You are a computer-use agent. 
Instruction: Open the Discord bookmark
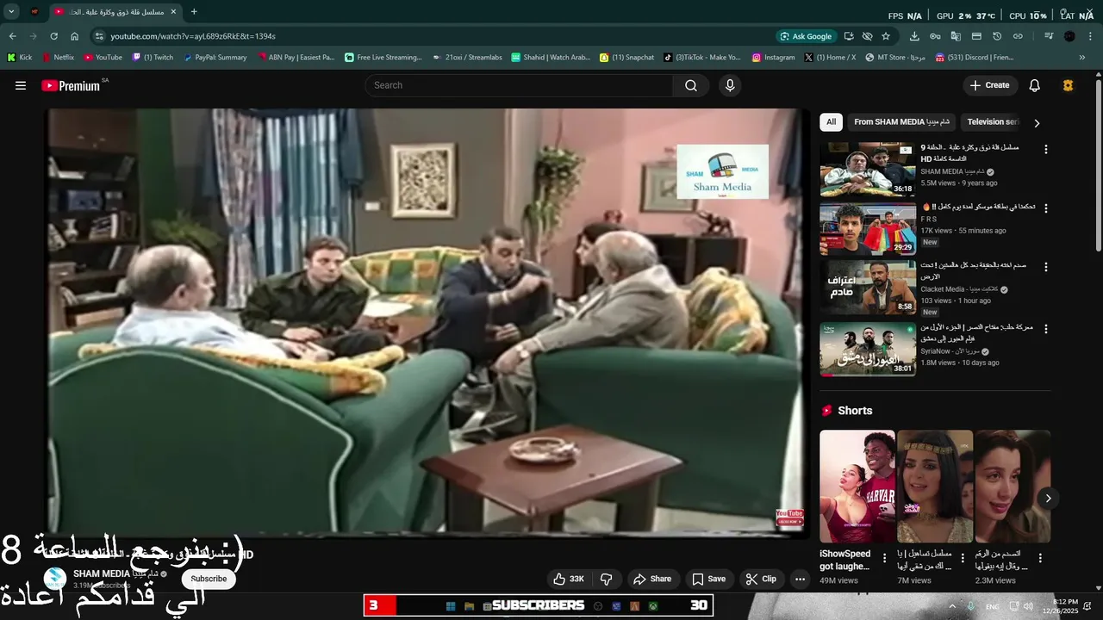pyautogui.click(x=975, y=58)
